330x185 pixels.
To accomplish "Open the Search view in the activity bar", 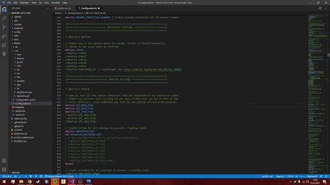I will pyautogui.click(x=4, y=18).
